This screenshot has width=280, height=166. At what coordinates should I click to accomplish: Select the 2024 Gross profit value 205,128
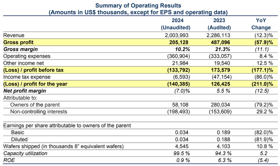179,42
